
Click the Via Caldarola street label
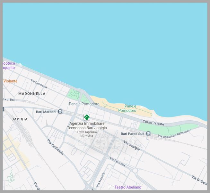(x=55, y=147)
